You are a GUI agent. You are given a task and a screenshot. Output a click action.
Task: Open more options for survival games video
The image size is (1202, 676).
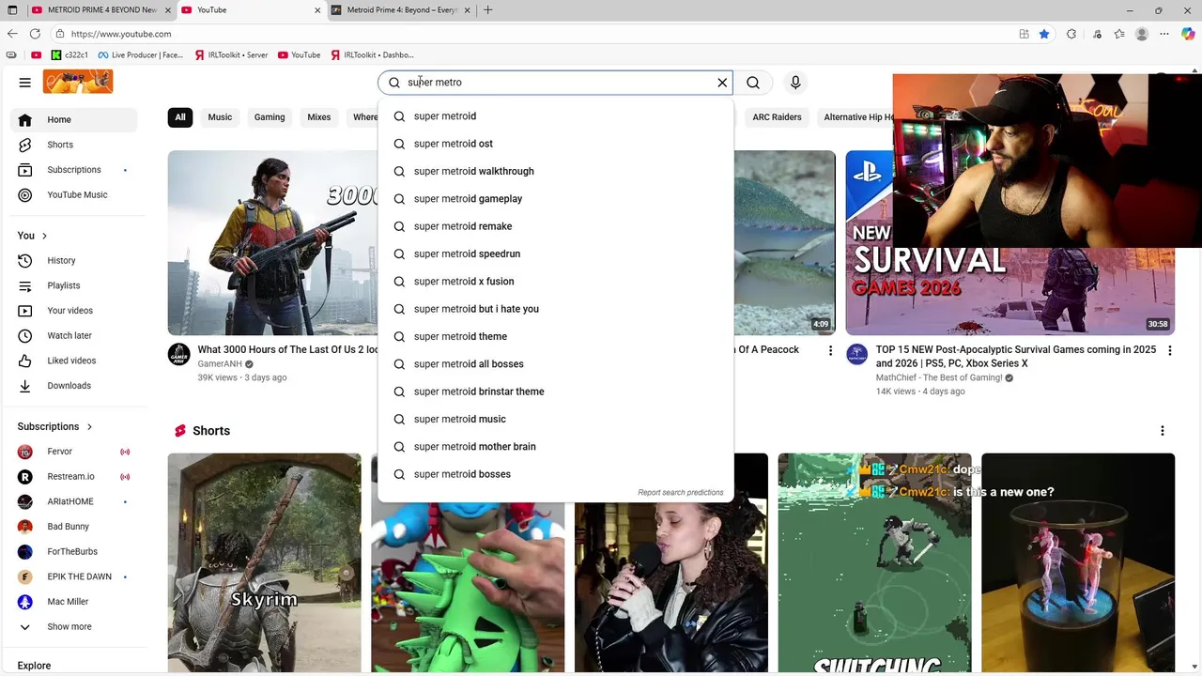pos(1169,350)
